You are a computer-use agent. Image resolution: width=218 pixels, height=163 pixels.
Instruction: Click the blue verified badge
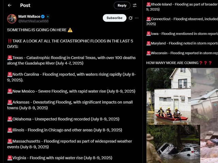tap(43, 17)
